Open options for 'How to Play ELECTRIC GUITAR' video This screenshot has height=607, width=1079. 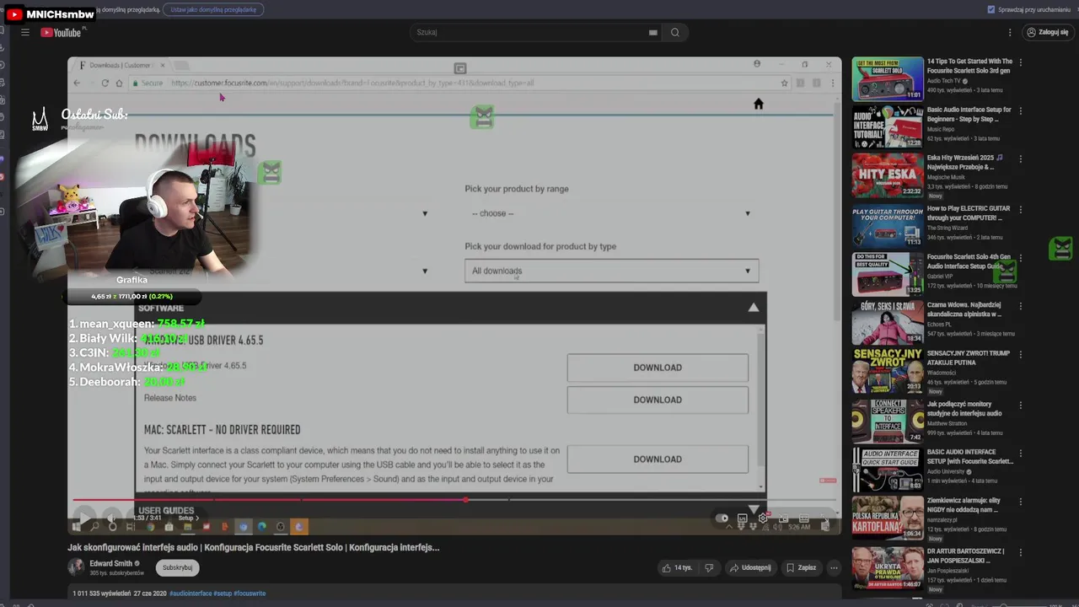click(1020, 209)
